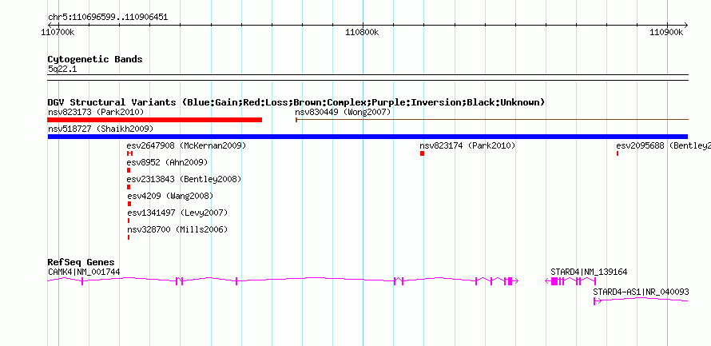This screenshot has height=346, width=711.
Task: Select the blue nsv518727 gain variant bar
Action: click(367, 137)
